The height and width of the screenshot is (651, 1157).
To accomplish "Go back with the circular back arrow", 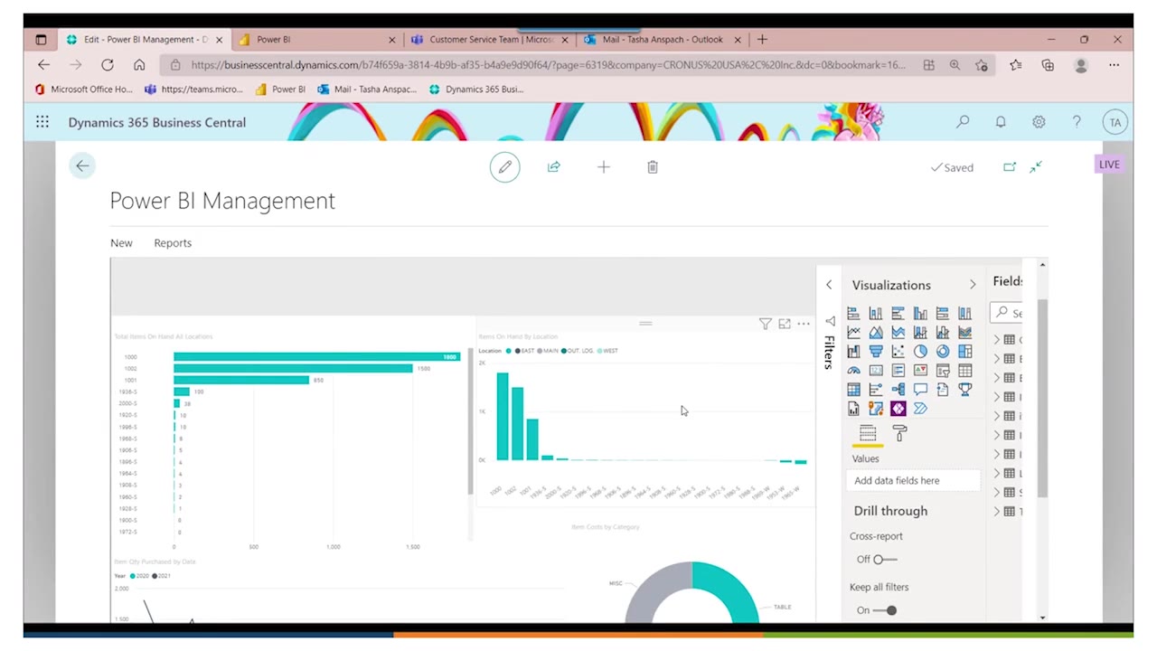I will click(82, 165).
